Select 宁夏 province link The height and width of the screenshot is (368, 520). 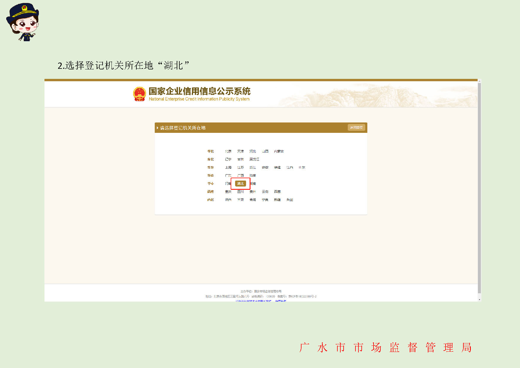click(265, 200)
